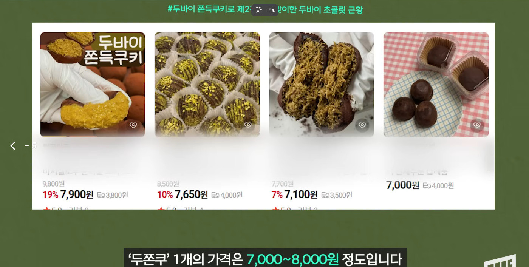Toggle heart on checkered tablecloth product
This screenshot has width=529, height=267.
[x=477, y=125]
